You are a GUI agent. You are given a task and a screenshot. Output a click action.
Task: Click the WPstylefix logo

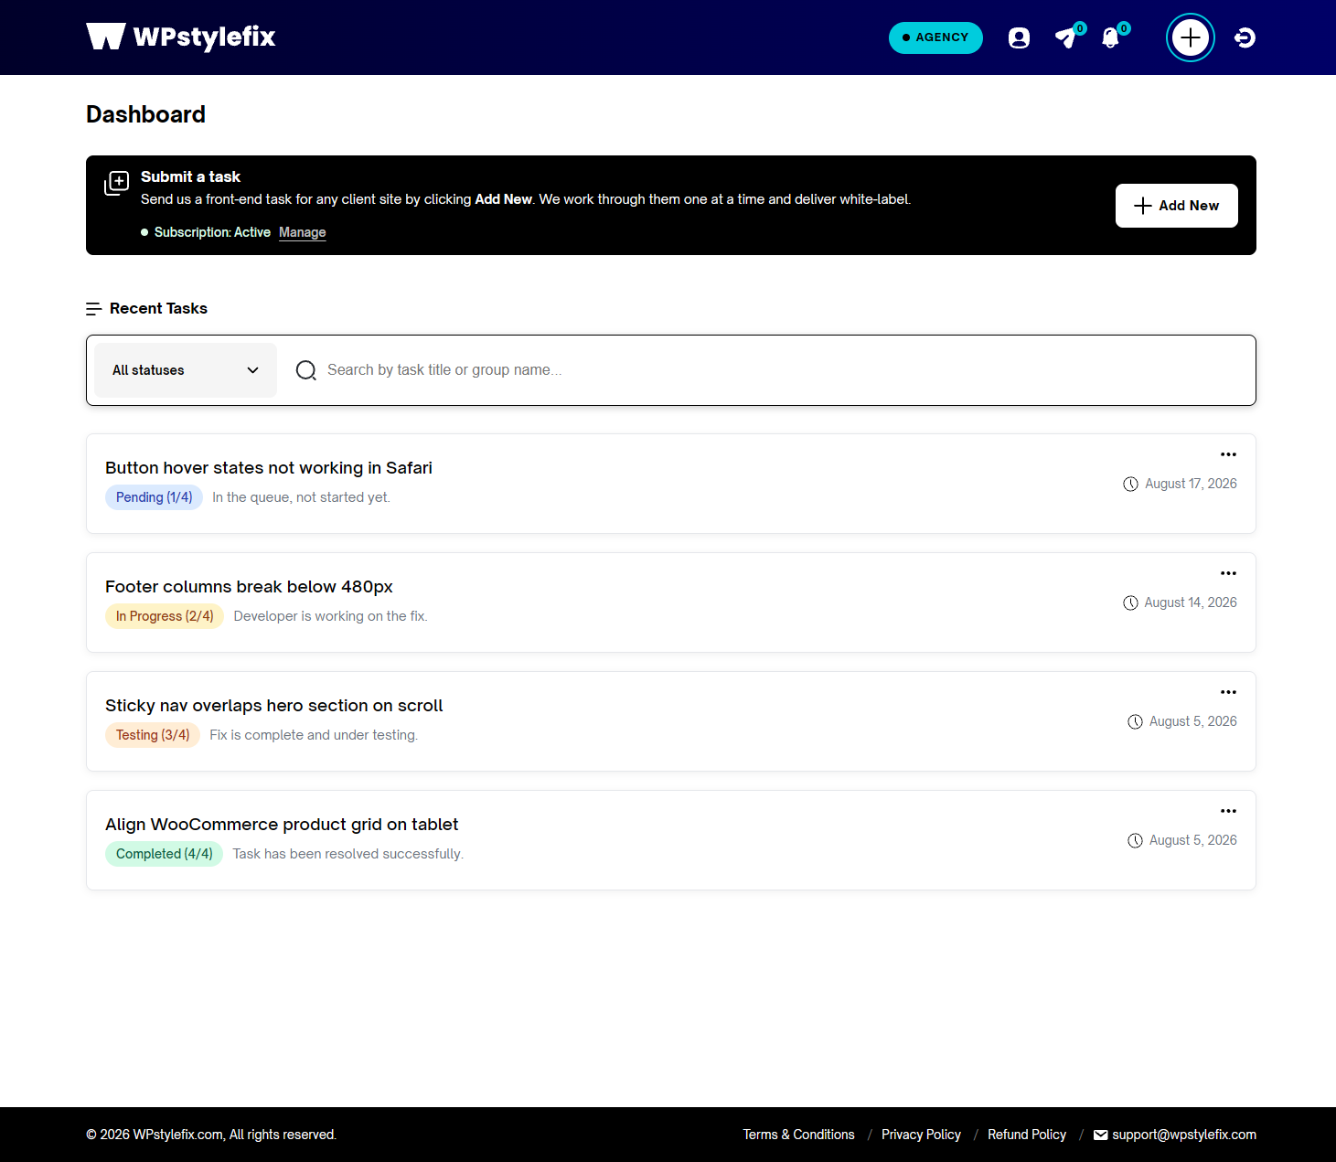(x=181, y=37)
